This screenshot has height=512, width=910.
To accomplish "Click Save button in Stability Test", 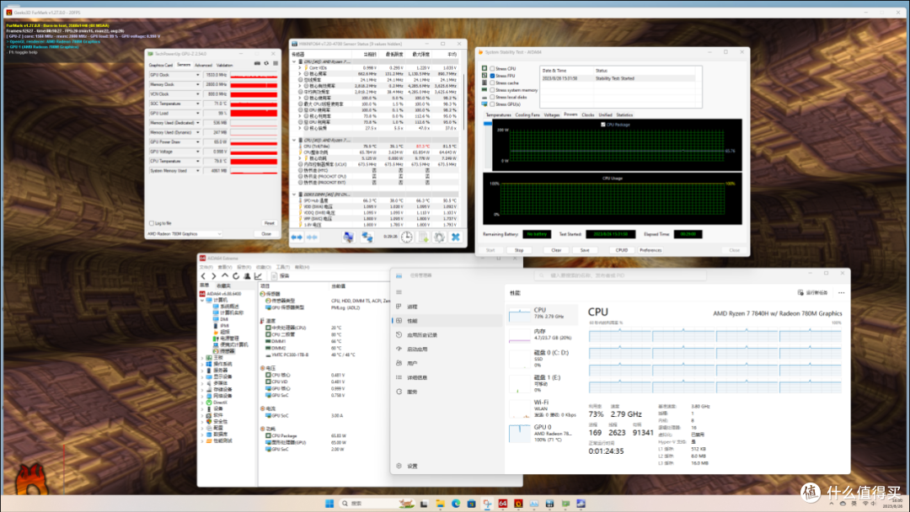I will pos(585,250).
